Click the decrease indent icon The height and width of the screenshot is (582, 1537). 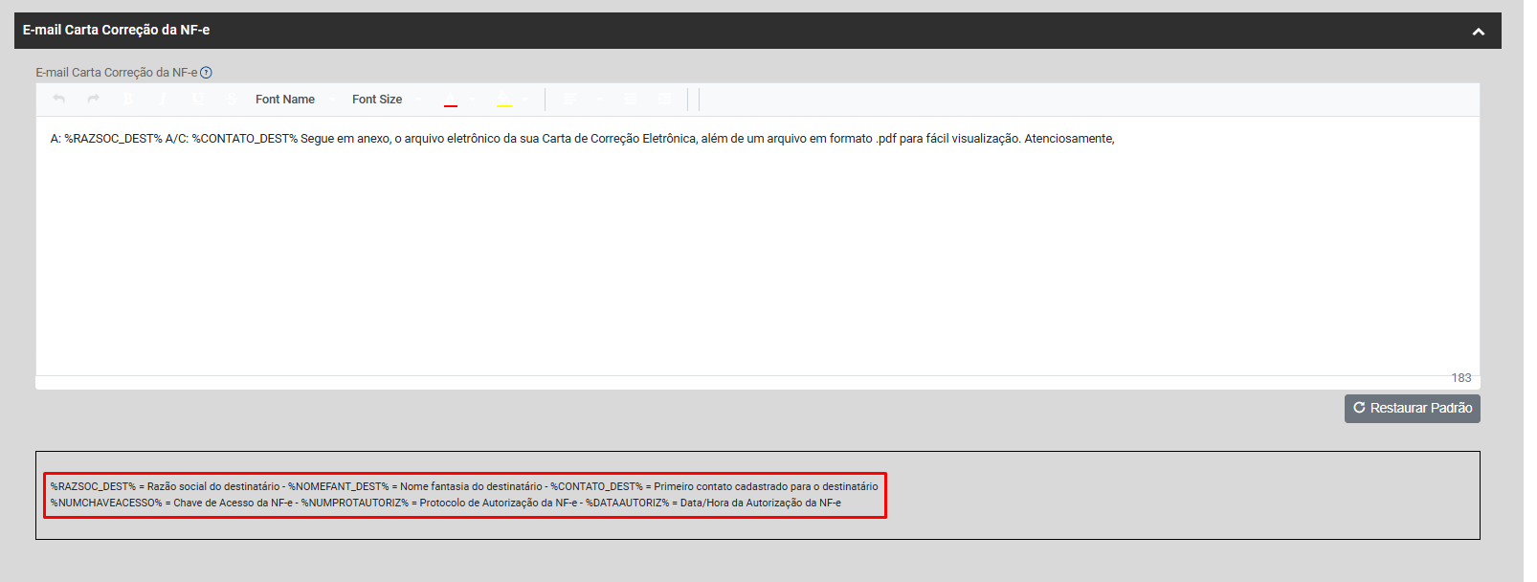click(x=630, y=100)
